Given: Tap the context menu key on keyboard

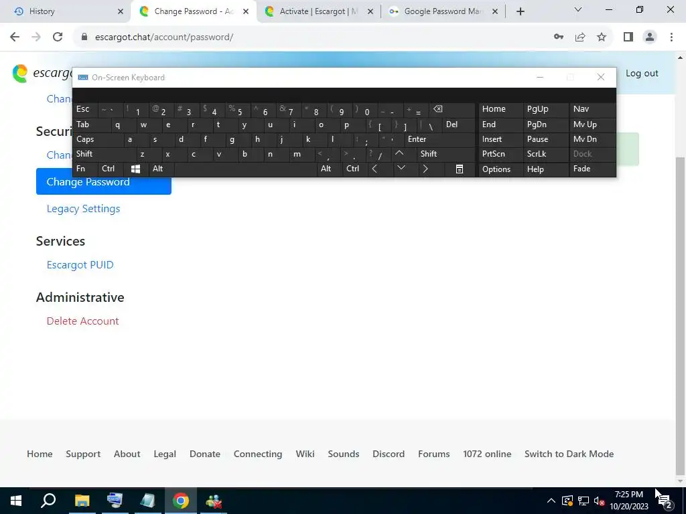Looking at the screenshot, I should tap(460, 169).
